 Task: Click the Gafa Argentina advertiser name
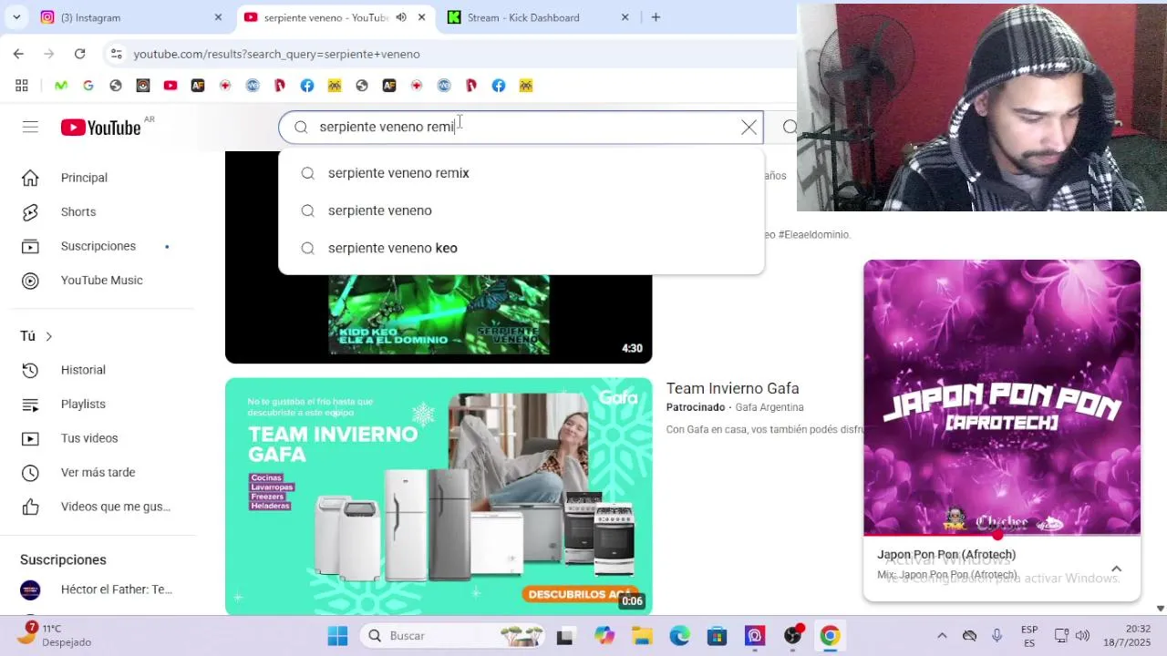tap(769, 407)
